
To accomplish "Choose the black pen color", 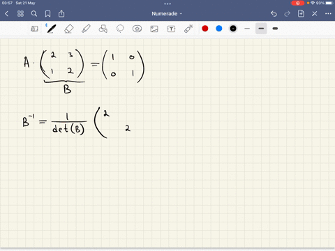I will pyautogui.click(x=233, y=29).
